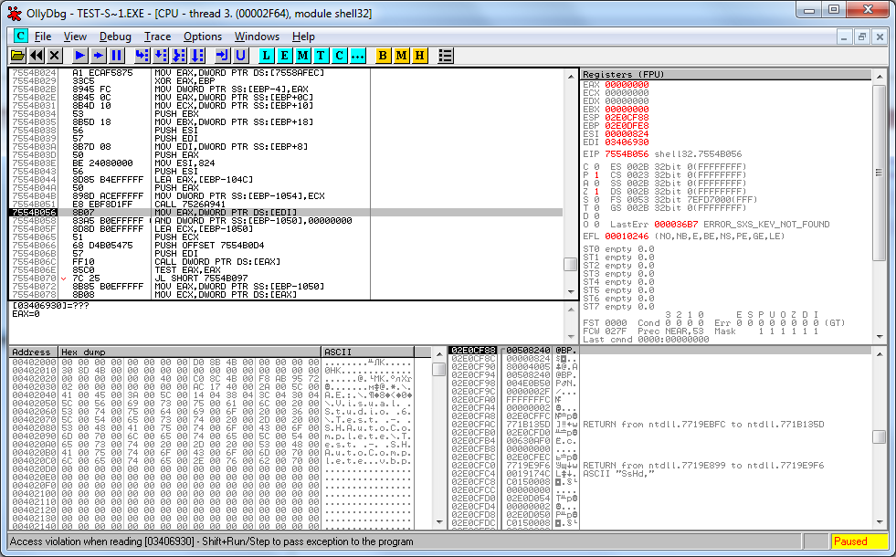Open the Handles window (yellow H icon)
The height and width of the screenshot is (557, 896).
(419, 56)
